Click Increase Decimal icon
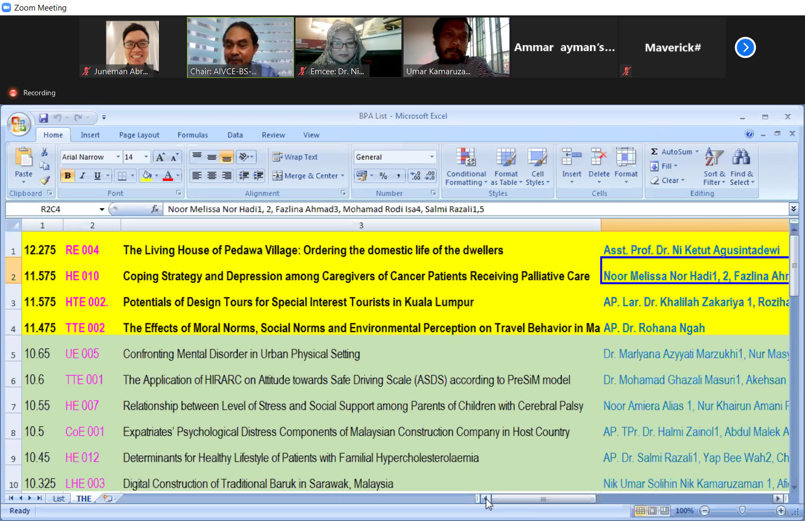Screen dimensions: 805x521 (416, 175)
